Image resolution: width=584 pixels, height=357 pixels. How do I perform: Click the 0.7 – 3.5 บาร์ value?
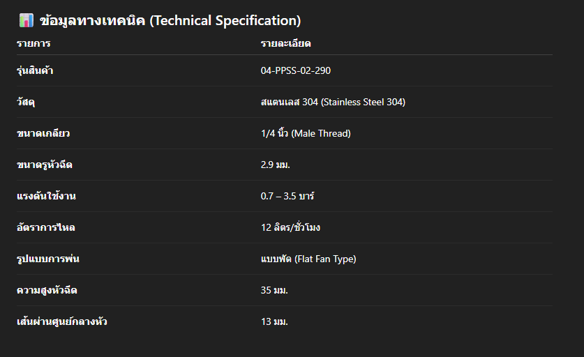coord(287,196)
